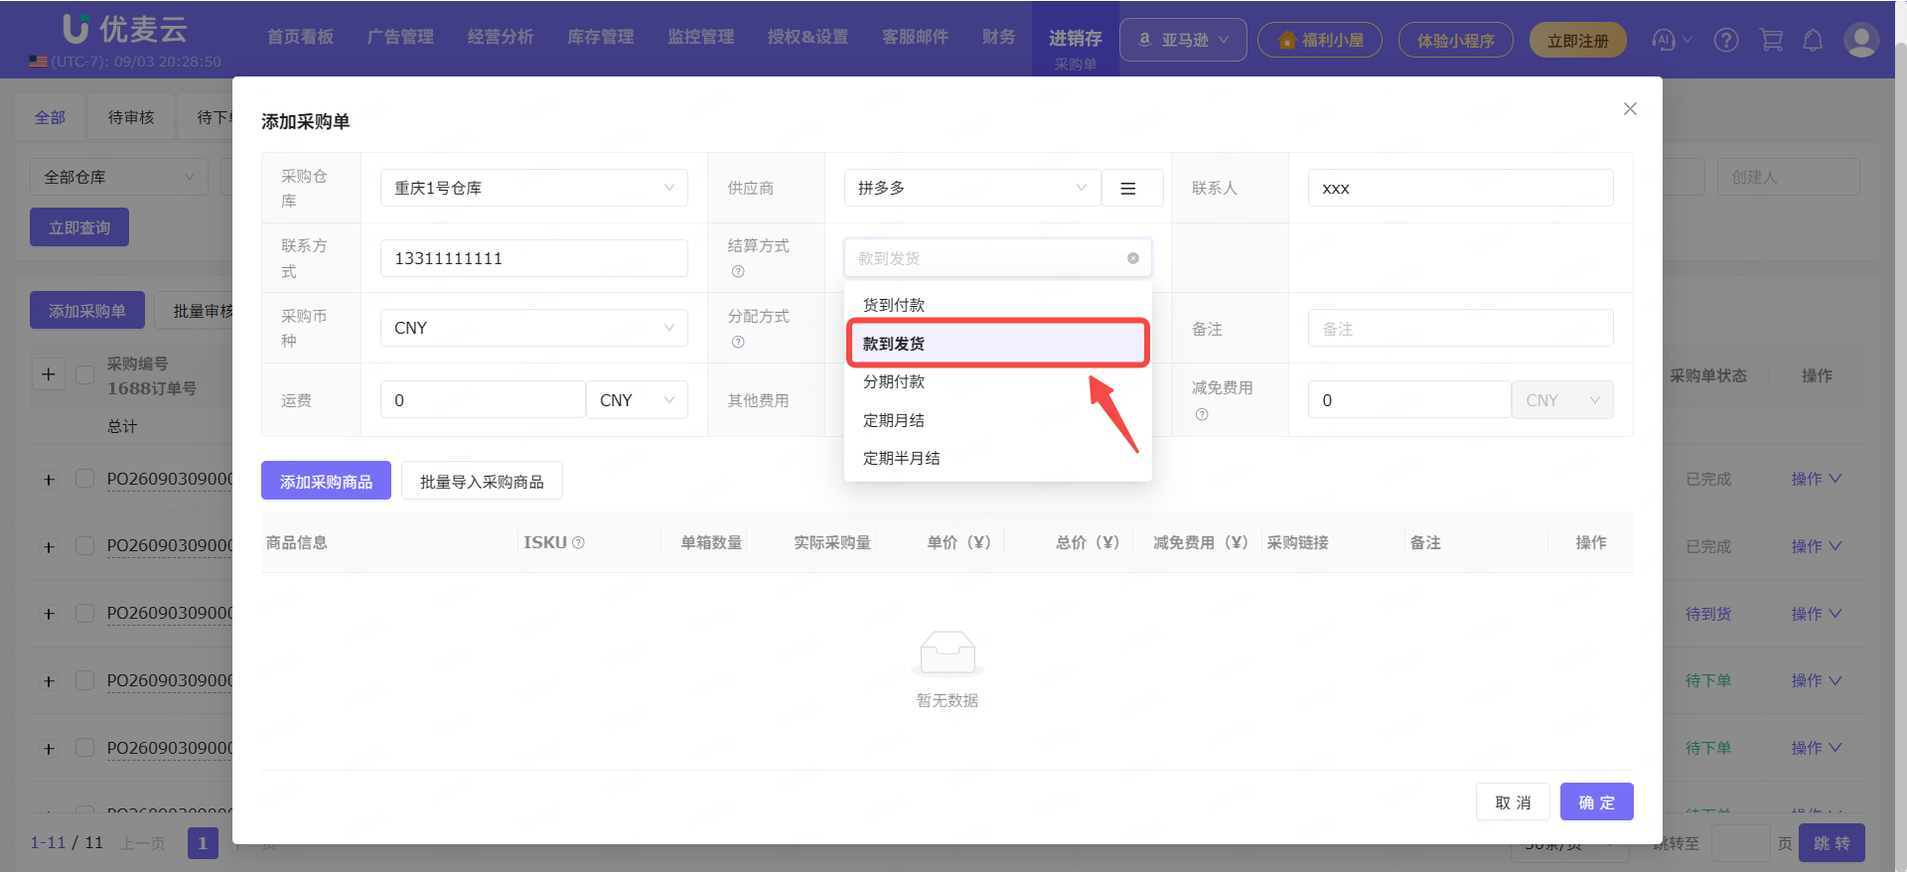Image resolution: width=1907 pixels, height=872 pixels.
Task: Open the user avatar menu
Action: 1860,40
